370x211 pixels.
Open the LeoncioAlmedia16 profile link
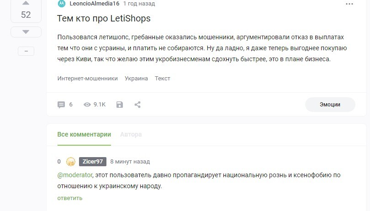coord(94,4)
